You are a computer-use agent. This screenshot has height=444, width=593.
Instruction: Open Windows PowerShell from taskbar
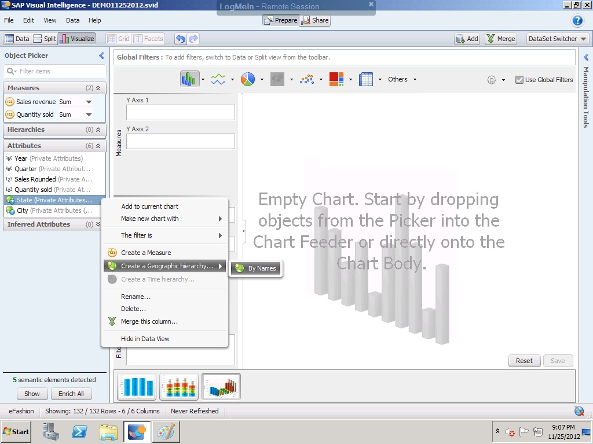pyautogui.click(x=79, y=431)
